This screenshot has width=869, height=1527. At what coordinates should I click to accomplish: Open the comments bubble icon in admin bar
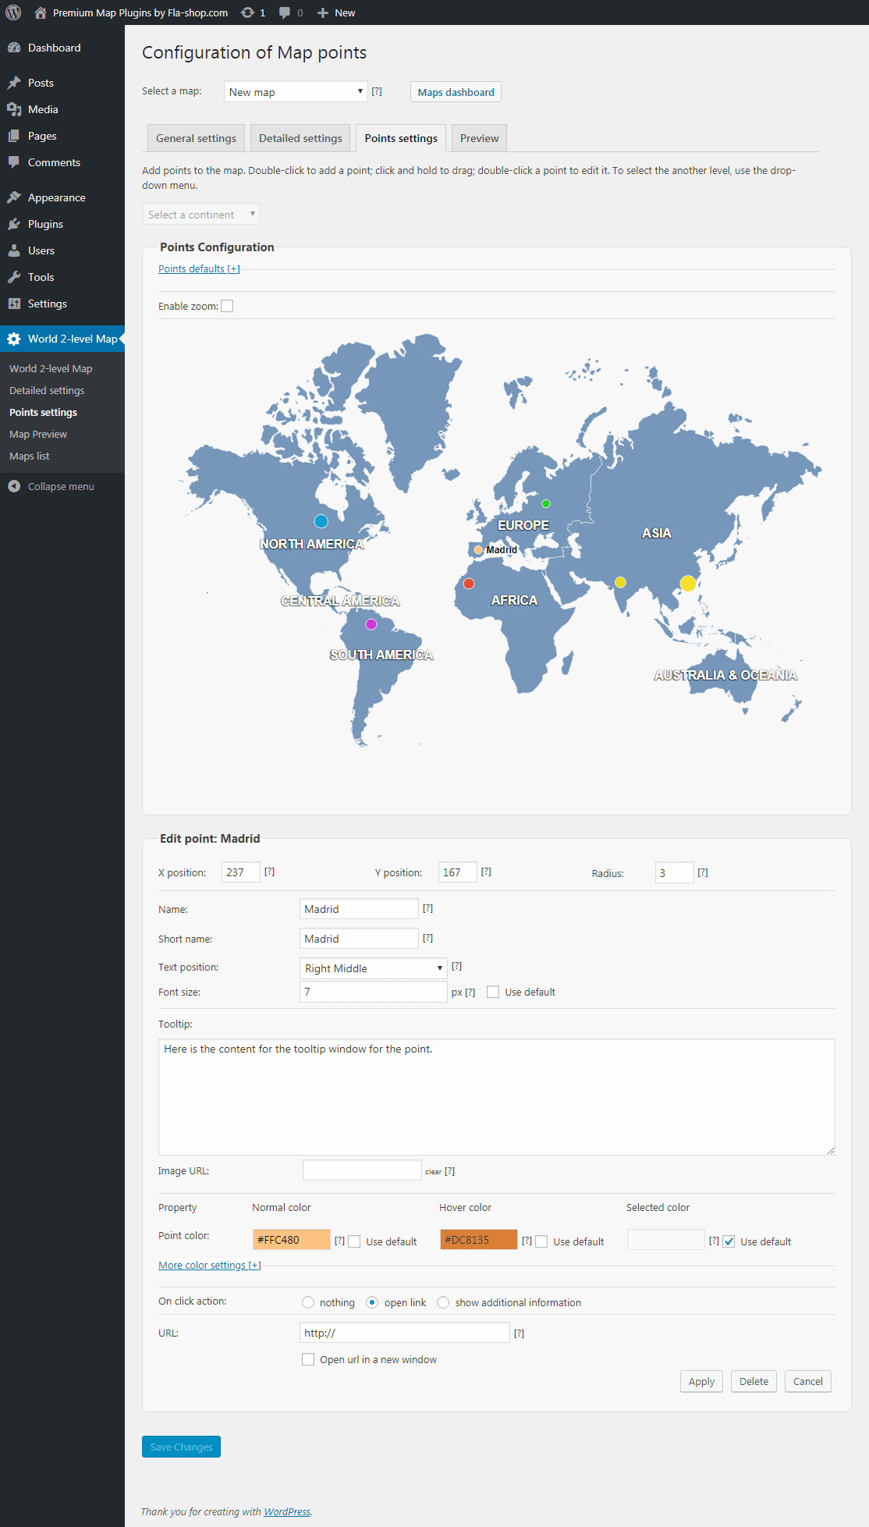coord(285,12)
